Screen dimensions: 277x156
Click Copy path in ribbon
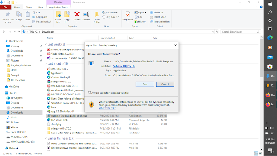pos(40,17)
